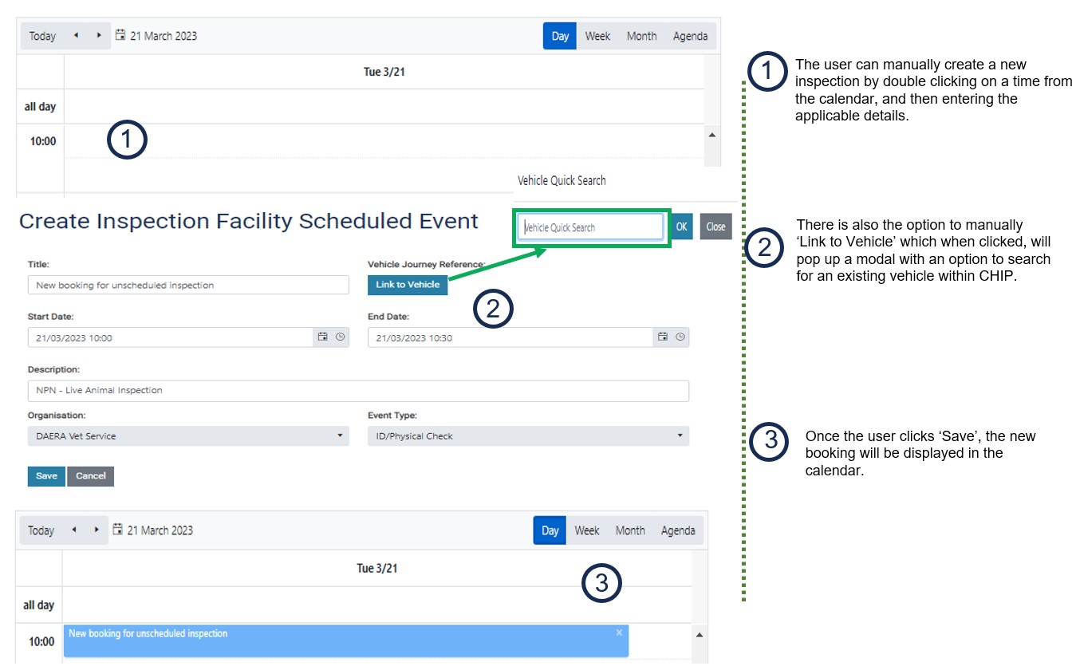This screenshot has width=1076, height=666.
Task: Switch top calendar to Week view
Action: pyautogui.click(x=597, y=36)
